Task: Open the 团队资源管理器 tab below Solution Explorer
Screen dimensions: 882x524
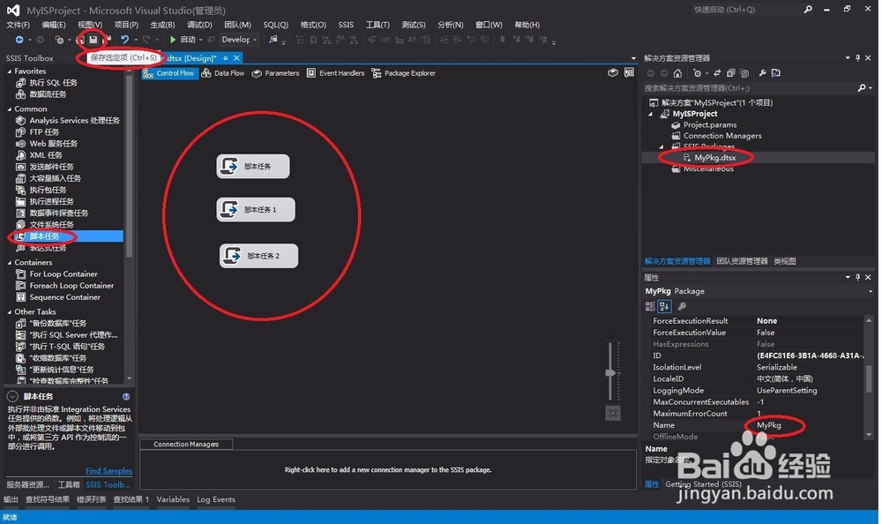Action: tap(742, 261)
